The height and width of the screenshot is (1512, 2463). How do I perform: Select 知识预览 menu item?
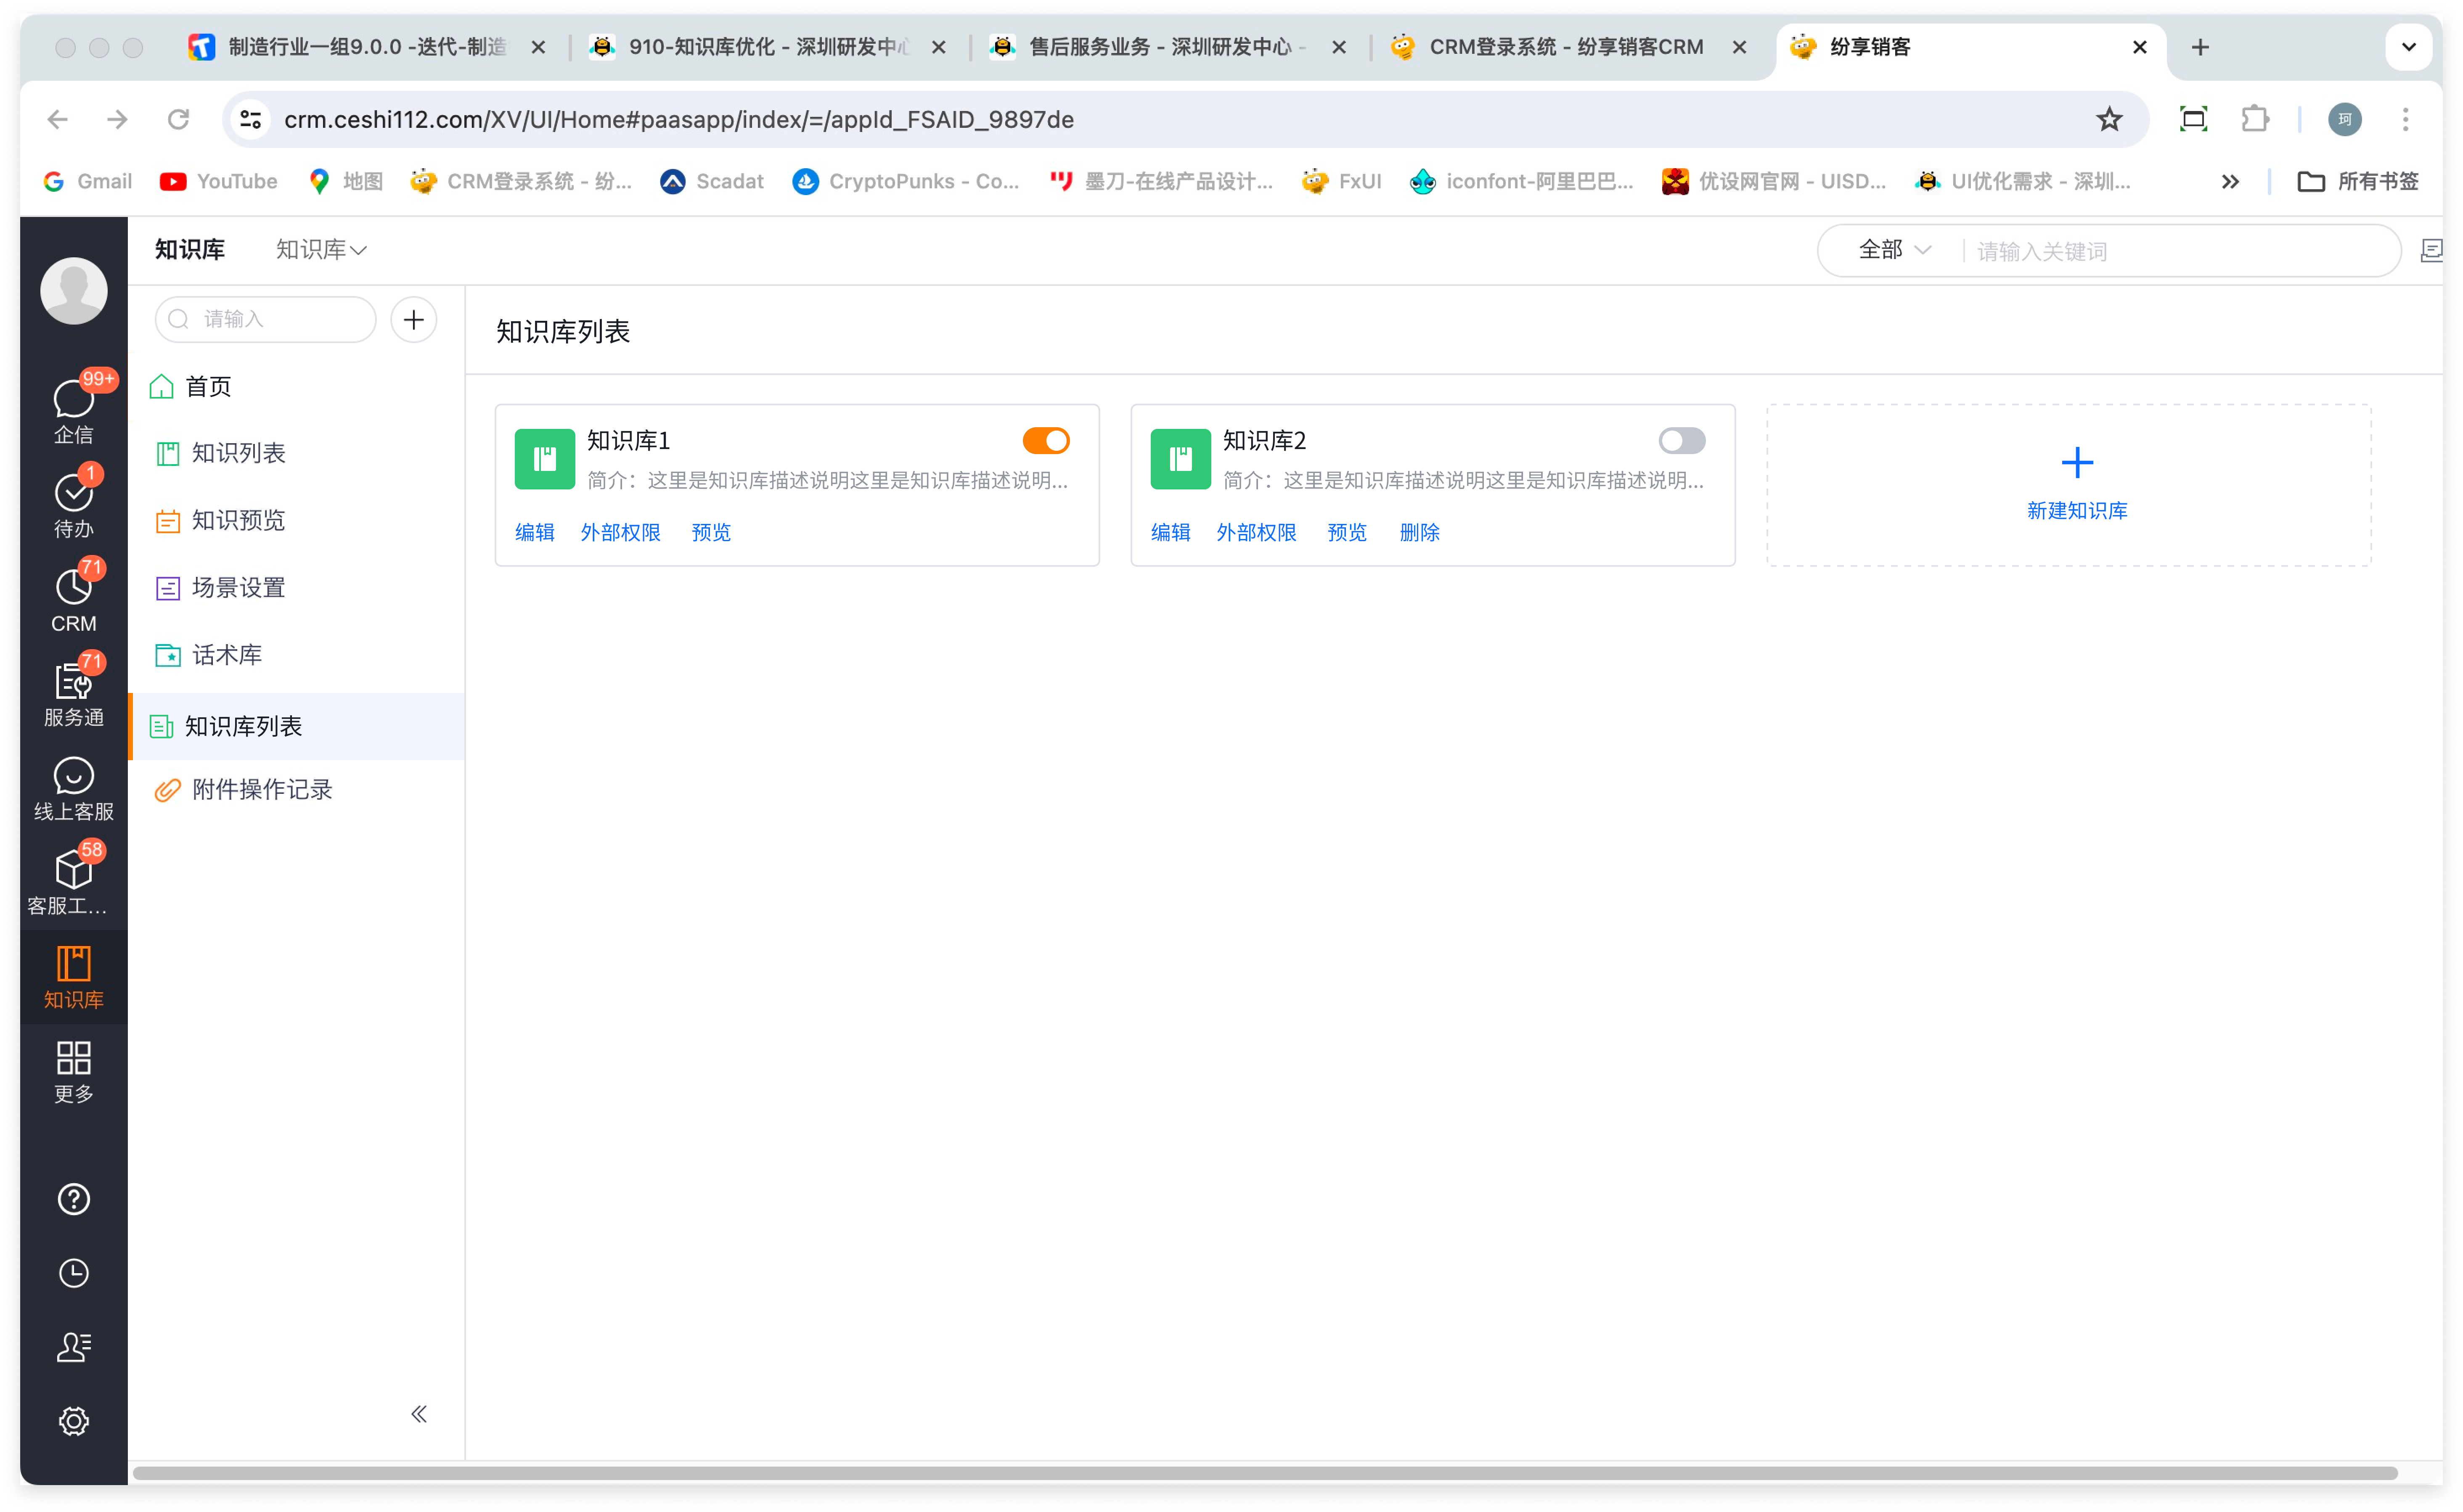click(296, 520)
